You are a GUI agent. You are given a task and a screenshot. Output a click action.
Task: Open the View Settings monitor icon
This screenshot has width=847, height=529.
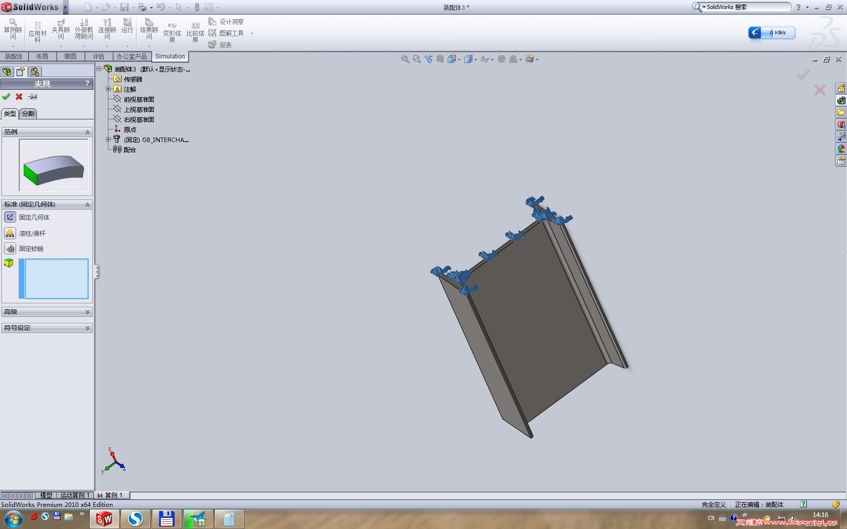(x=530, y=59)
